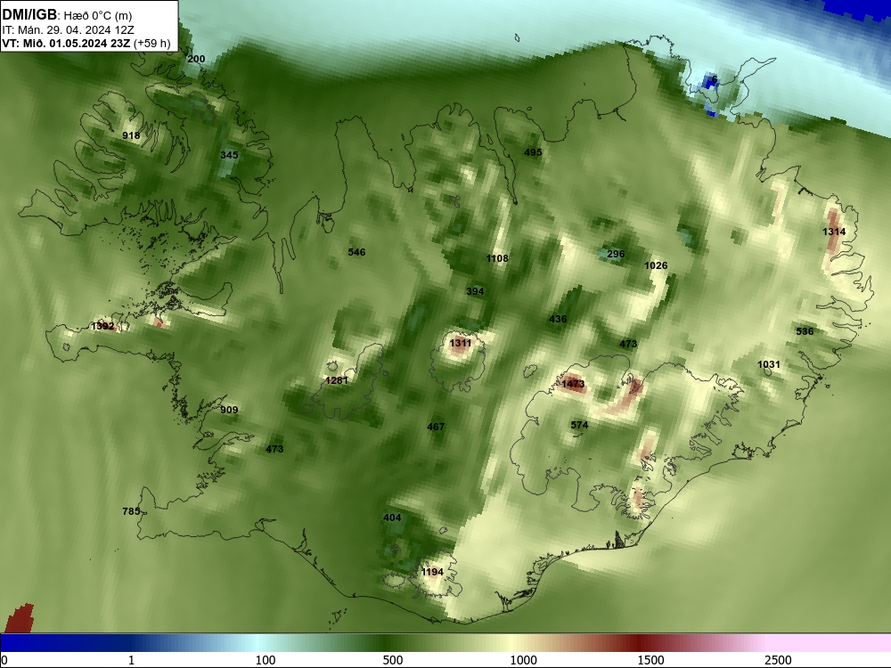Click the valid time line 'VT: Mið. 01.05.2024 23Z'
This screenshot has width=891, height=668.
point(66,43)
